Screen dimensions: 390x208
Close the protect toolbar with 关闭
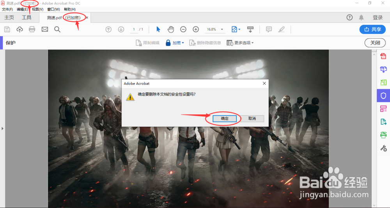tap(375, 43)
